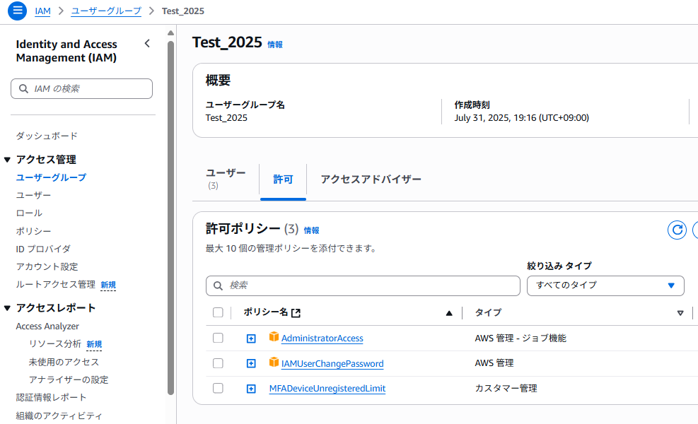The height and width of the screenshot is (424, 698).
Task: Open the IAMUserChangePassword policy link
Action: (x=332, y=363)
